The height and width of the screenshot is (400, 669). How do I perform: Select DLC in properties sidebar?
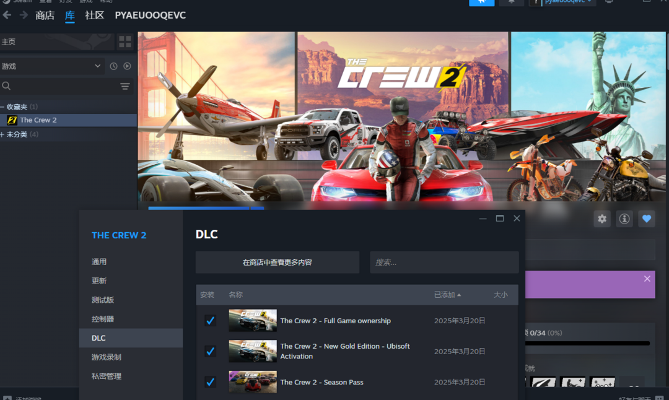point(131,337)
